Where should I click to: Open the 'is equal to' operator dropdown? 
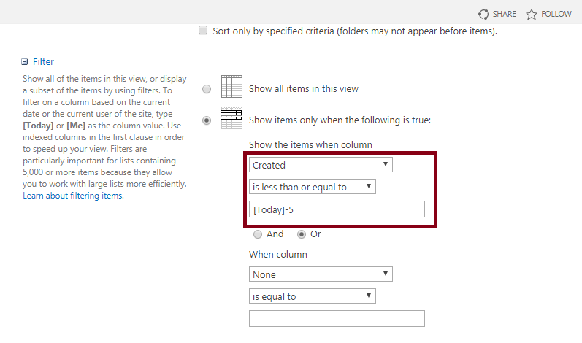[x=312, y=296]
